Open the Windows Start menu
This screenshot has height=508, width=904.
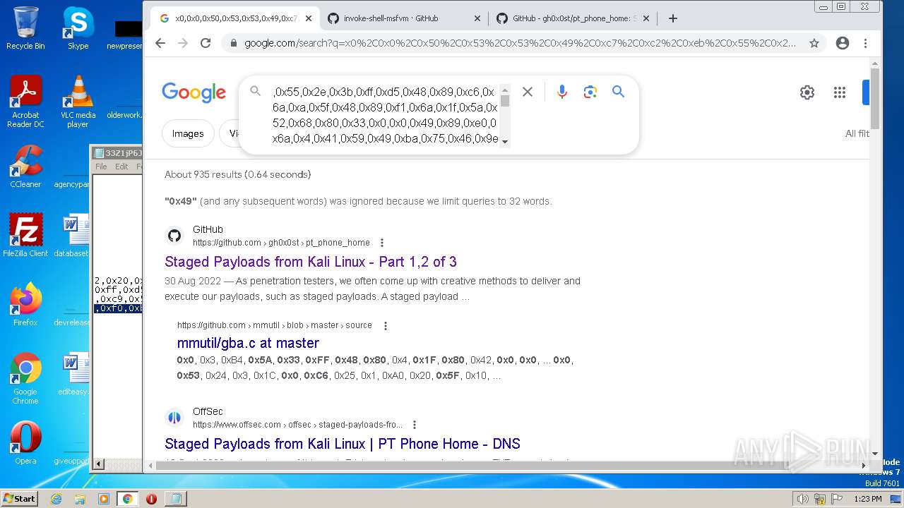pyautogui.click(x=19, y=499)
